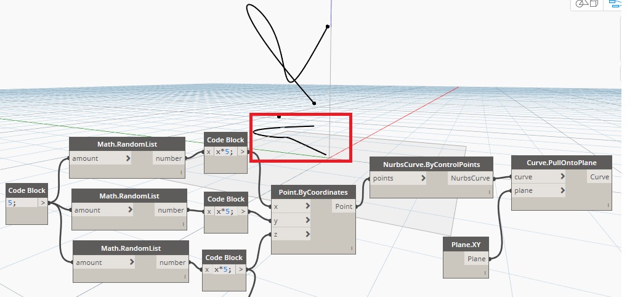This screenshot has height=297, width=643.
Task: Click the Point output port on Point.ByCoordinates
Action: click(343, 206)
